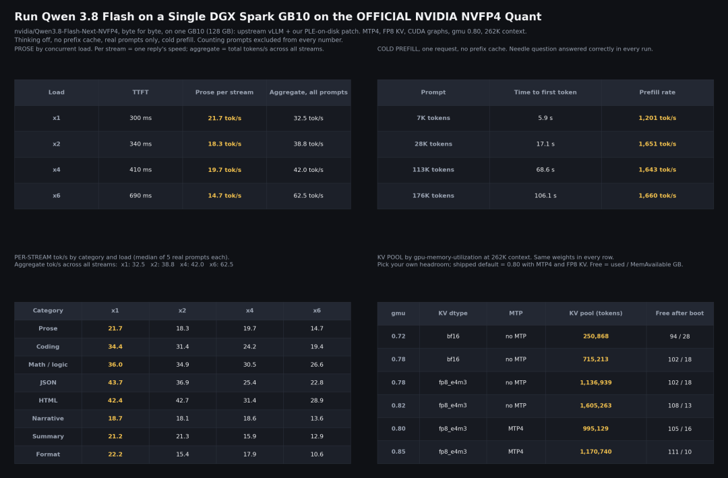
Task: Click the "Math / logic" row label
Action: [x=48, y=365]
